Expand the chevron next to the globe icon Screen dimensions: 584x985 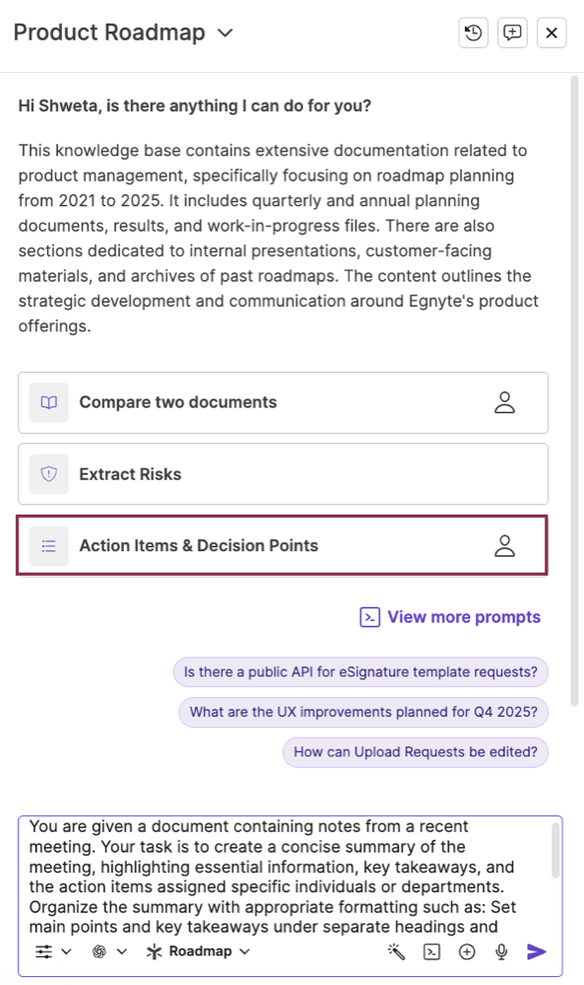tap(118, 951)
